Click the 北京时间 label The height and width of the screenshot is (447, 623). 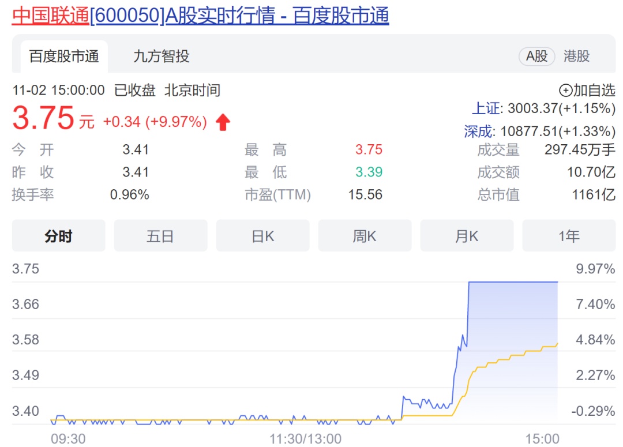(x=192, y=91)
